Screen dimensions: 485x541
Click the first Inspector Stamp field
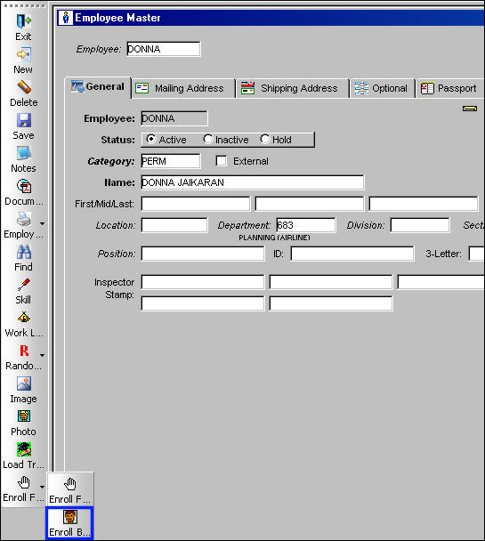(x=203, y=282)
